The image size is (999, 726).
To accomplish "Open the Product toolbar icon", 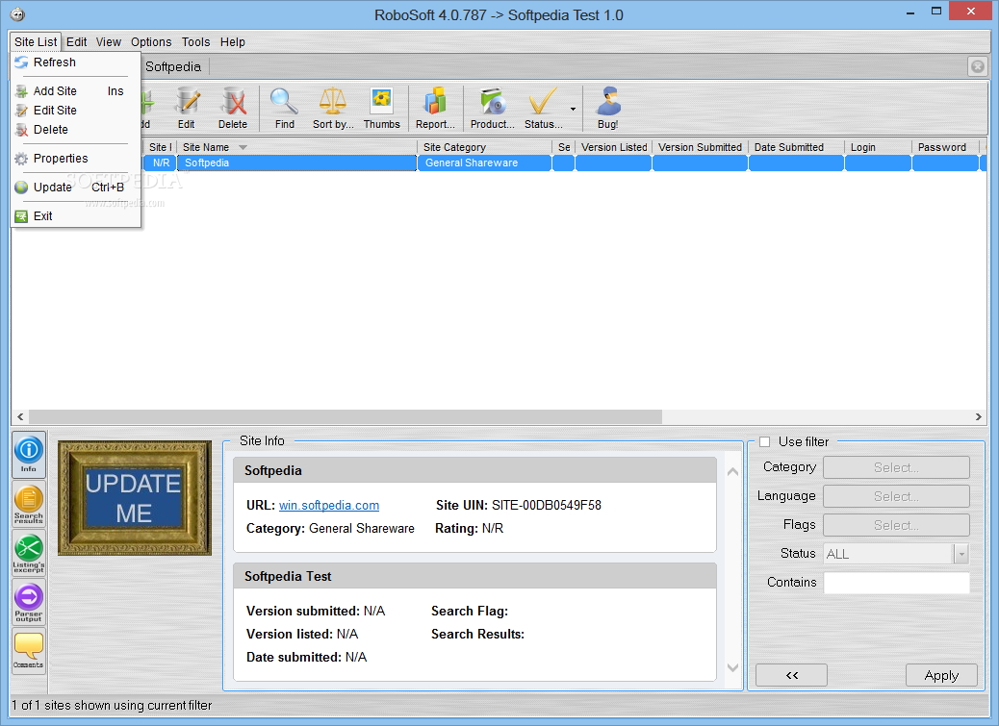I will point(493,108).
